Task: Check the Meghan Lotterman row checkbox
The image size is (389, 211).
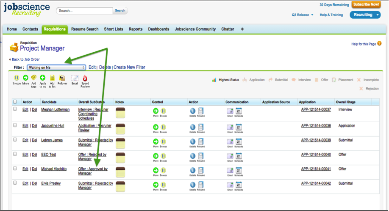Action: pyautogui.click(x=15, y=109)
